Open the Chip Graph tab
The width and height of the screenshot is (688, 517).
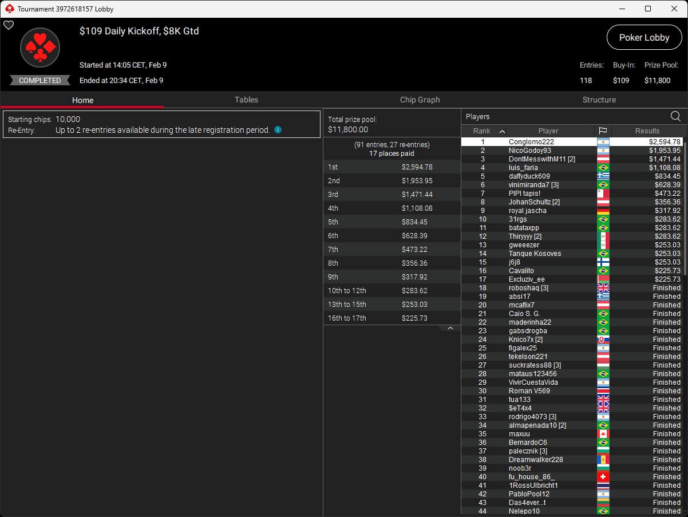coord(420,100)
